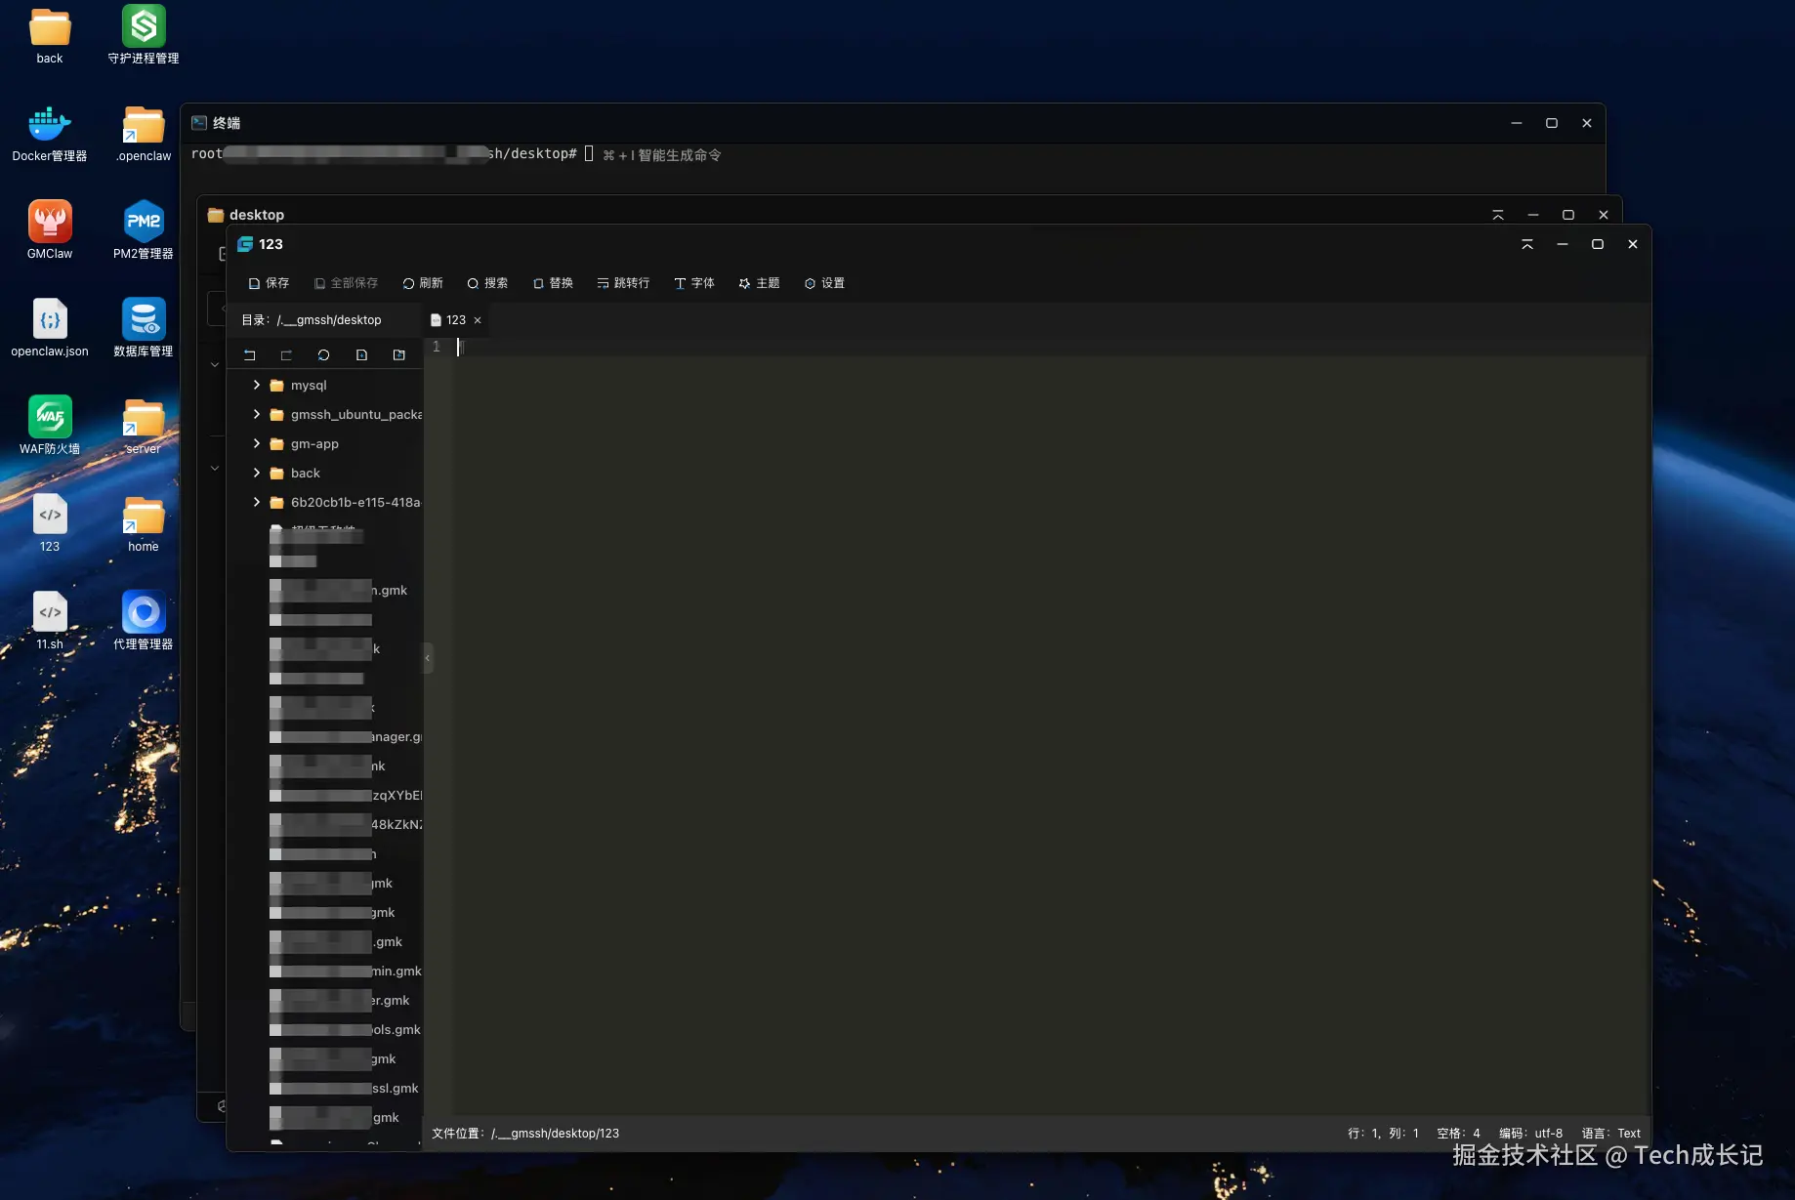This screenshot has width=1795, height=1200.
Task: Open WAF防火墙 desktop app
Action: tap(50, 426)
